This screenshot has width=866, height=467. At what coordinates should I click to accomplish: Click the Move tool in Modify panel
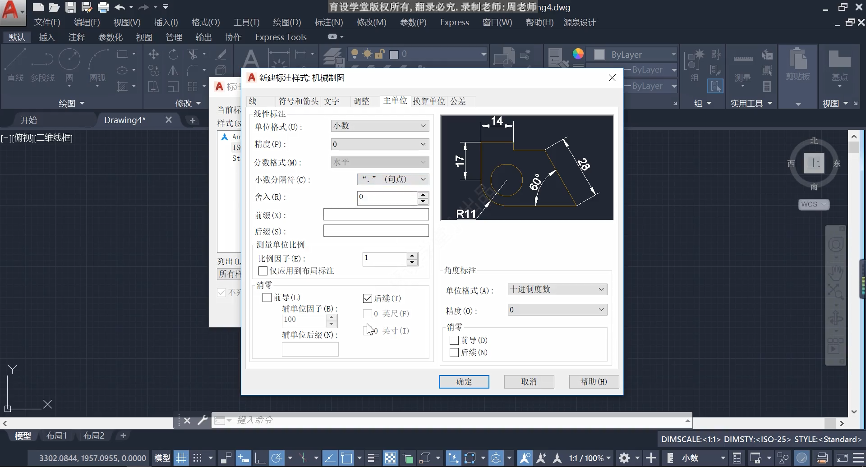pyautogui.click(x=154, y=55)
